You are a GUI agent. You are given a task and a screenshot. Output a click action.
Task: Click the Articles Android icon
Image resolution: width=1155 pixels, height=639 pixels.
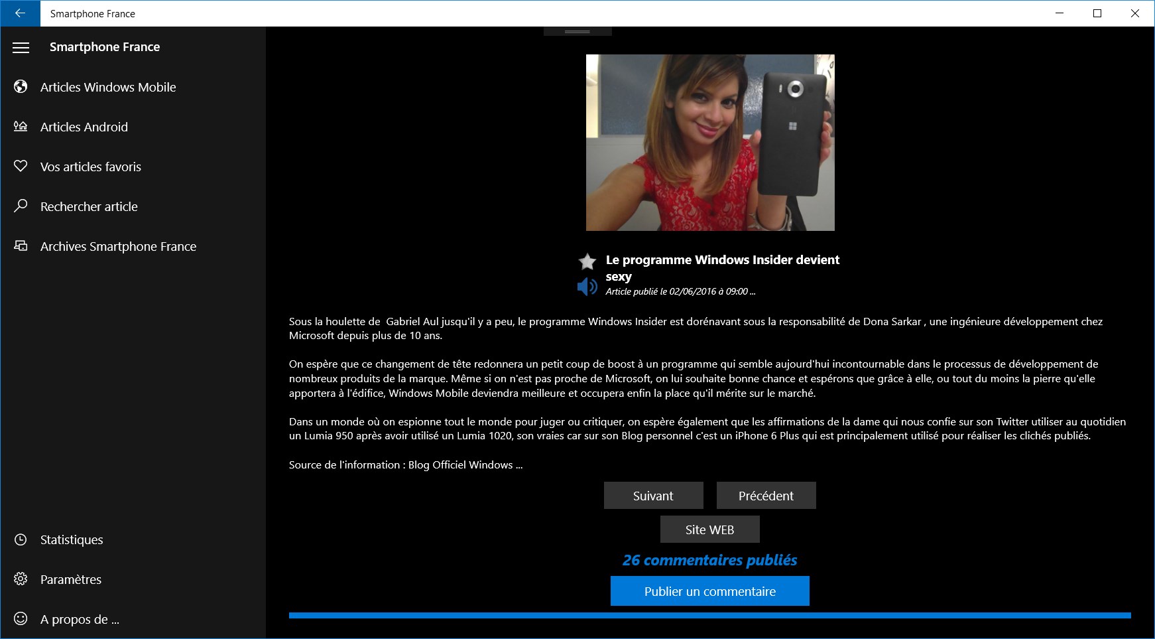[x=21, y=126]
